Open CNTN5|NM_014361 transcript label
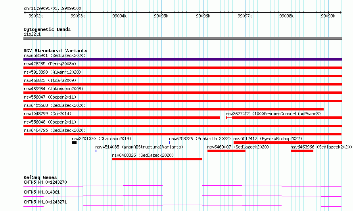The width and height of the screenshot is (353, 211). tap(42, 192)
